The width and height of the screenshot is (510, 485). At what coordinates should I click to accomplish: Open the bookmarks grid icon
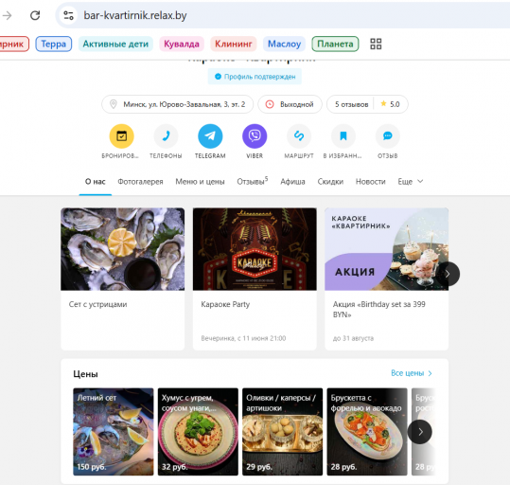coord(376,44)
